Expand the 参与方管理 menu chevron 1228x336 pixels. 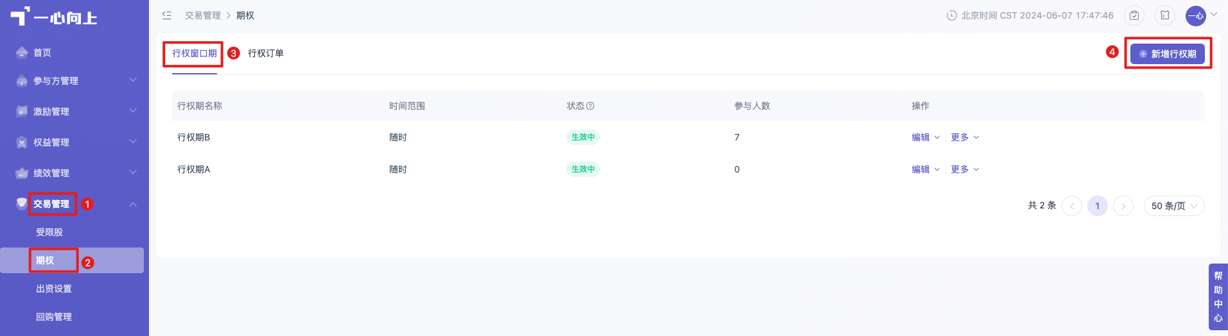pyautogui.click(x=133, y=80)
